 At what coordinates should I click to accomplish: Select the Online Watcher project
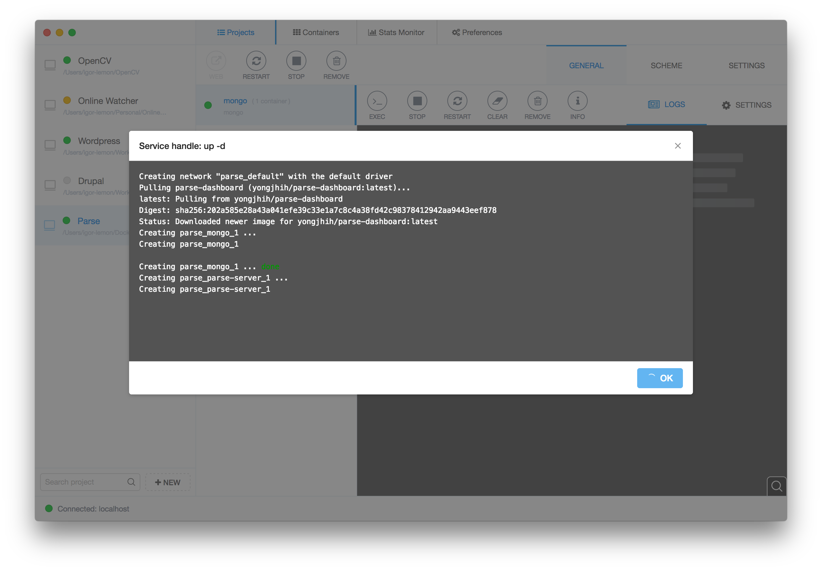[115, 105]
